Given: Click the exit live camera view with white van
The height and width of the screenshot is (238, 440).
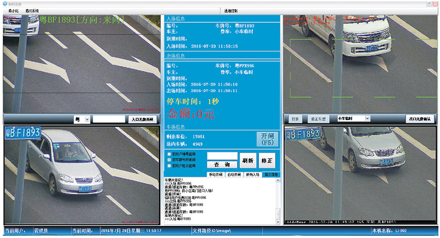Looking at the screenshot, I should 360,64.
